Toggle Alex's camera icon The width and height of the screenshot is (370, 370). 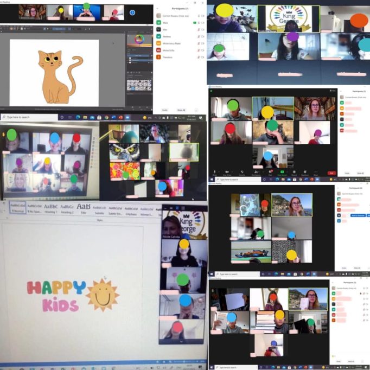click(202, 29)
